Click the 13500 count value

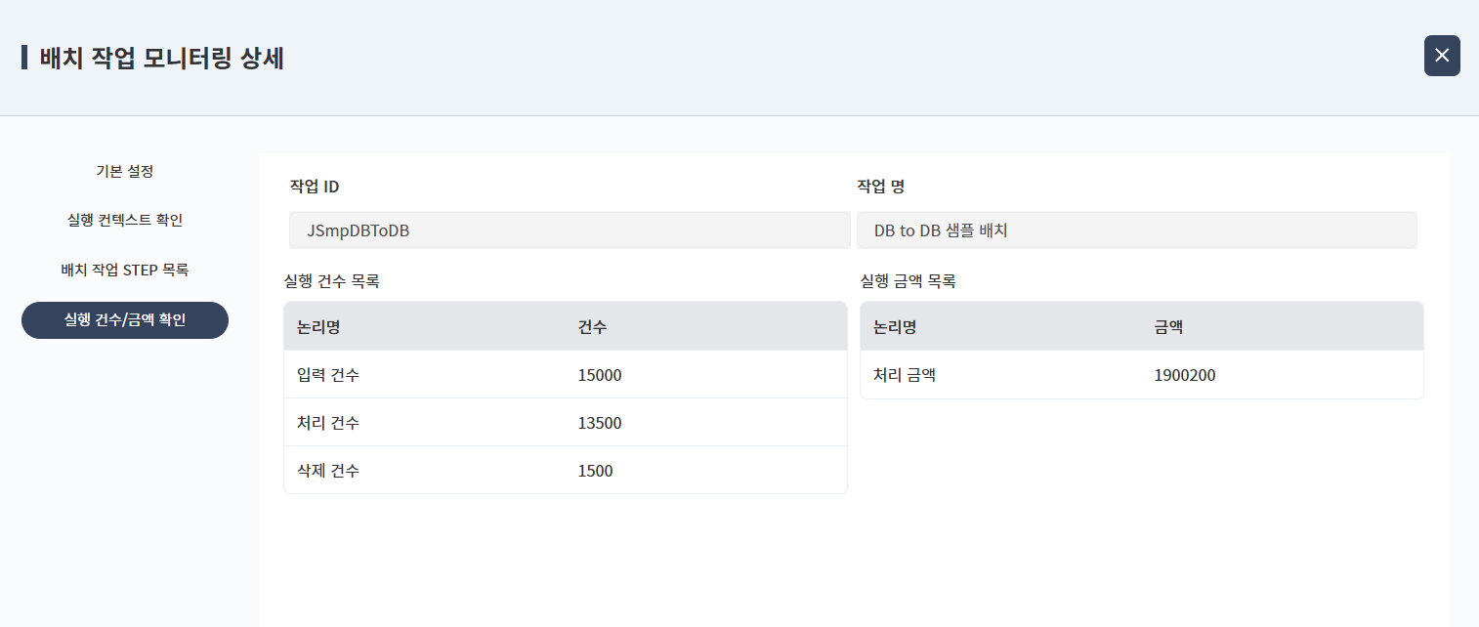[600, 423]
